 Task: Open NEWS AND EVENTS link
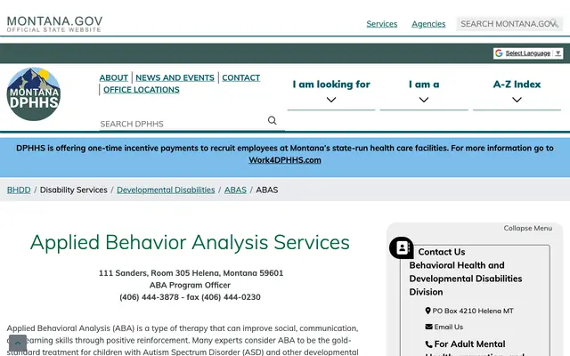click(175, 77)
